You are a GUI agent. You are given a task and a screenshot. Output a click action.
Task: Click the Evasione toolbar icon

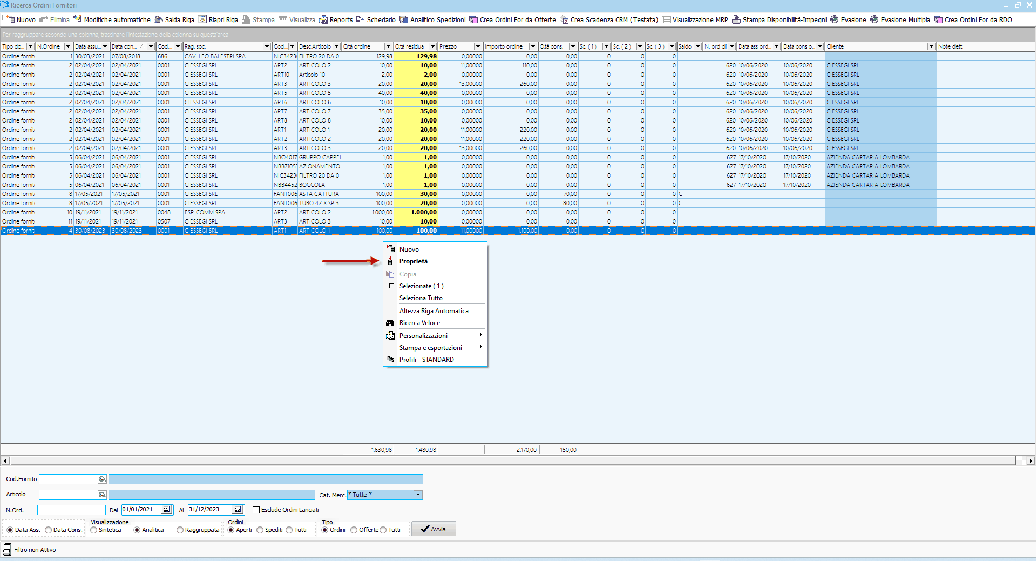[x=835, y=19]
